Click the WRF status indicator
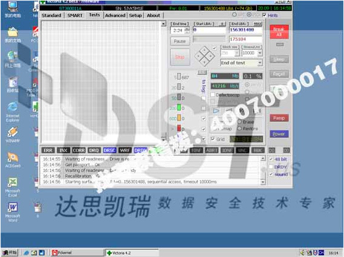Image resolution: width=344 pixels, height=257 pixels. [125, 150]
